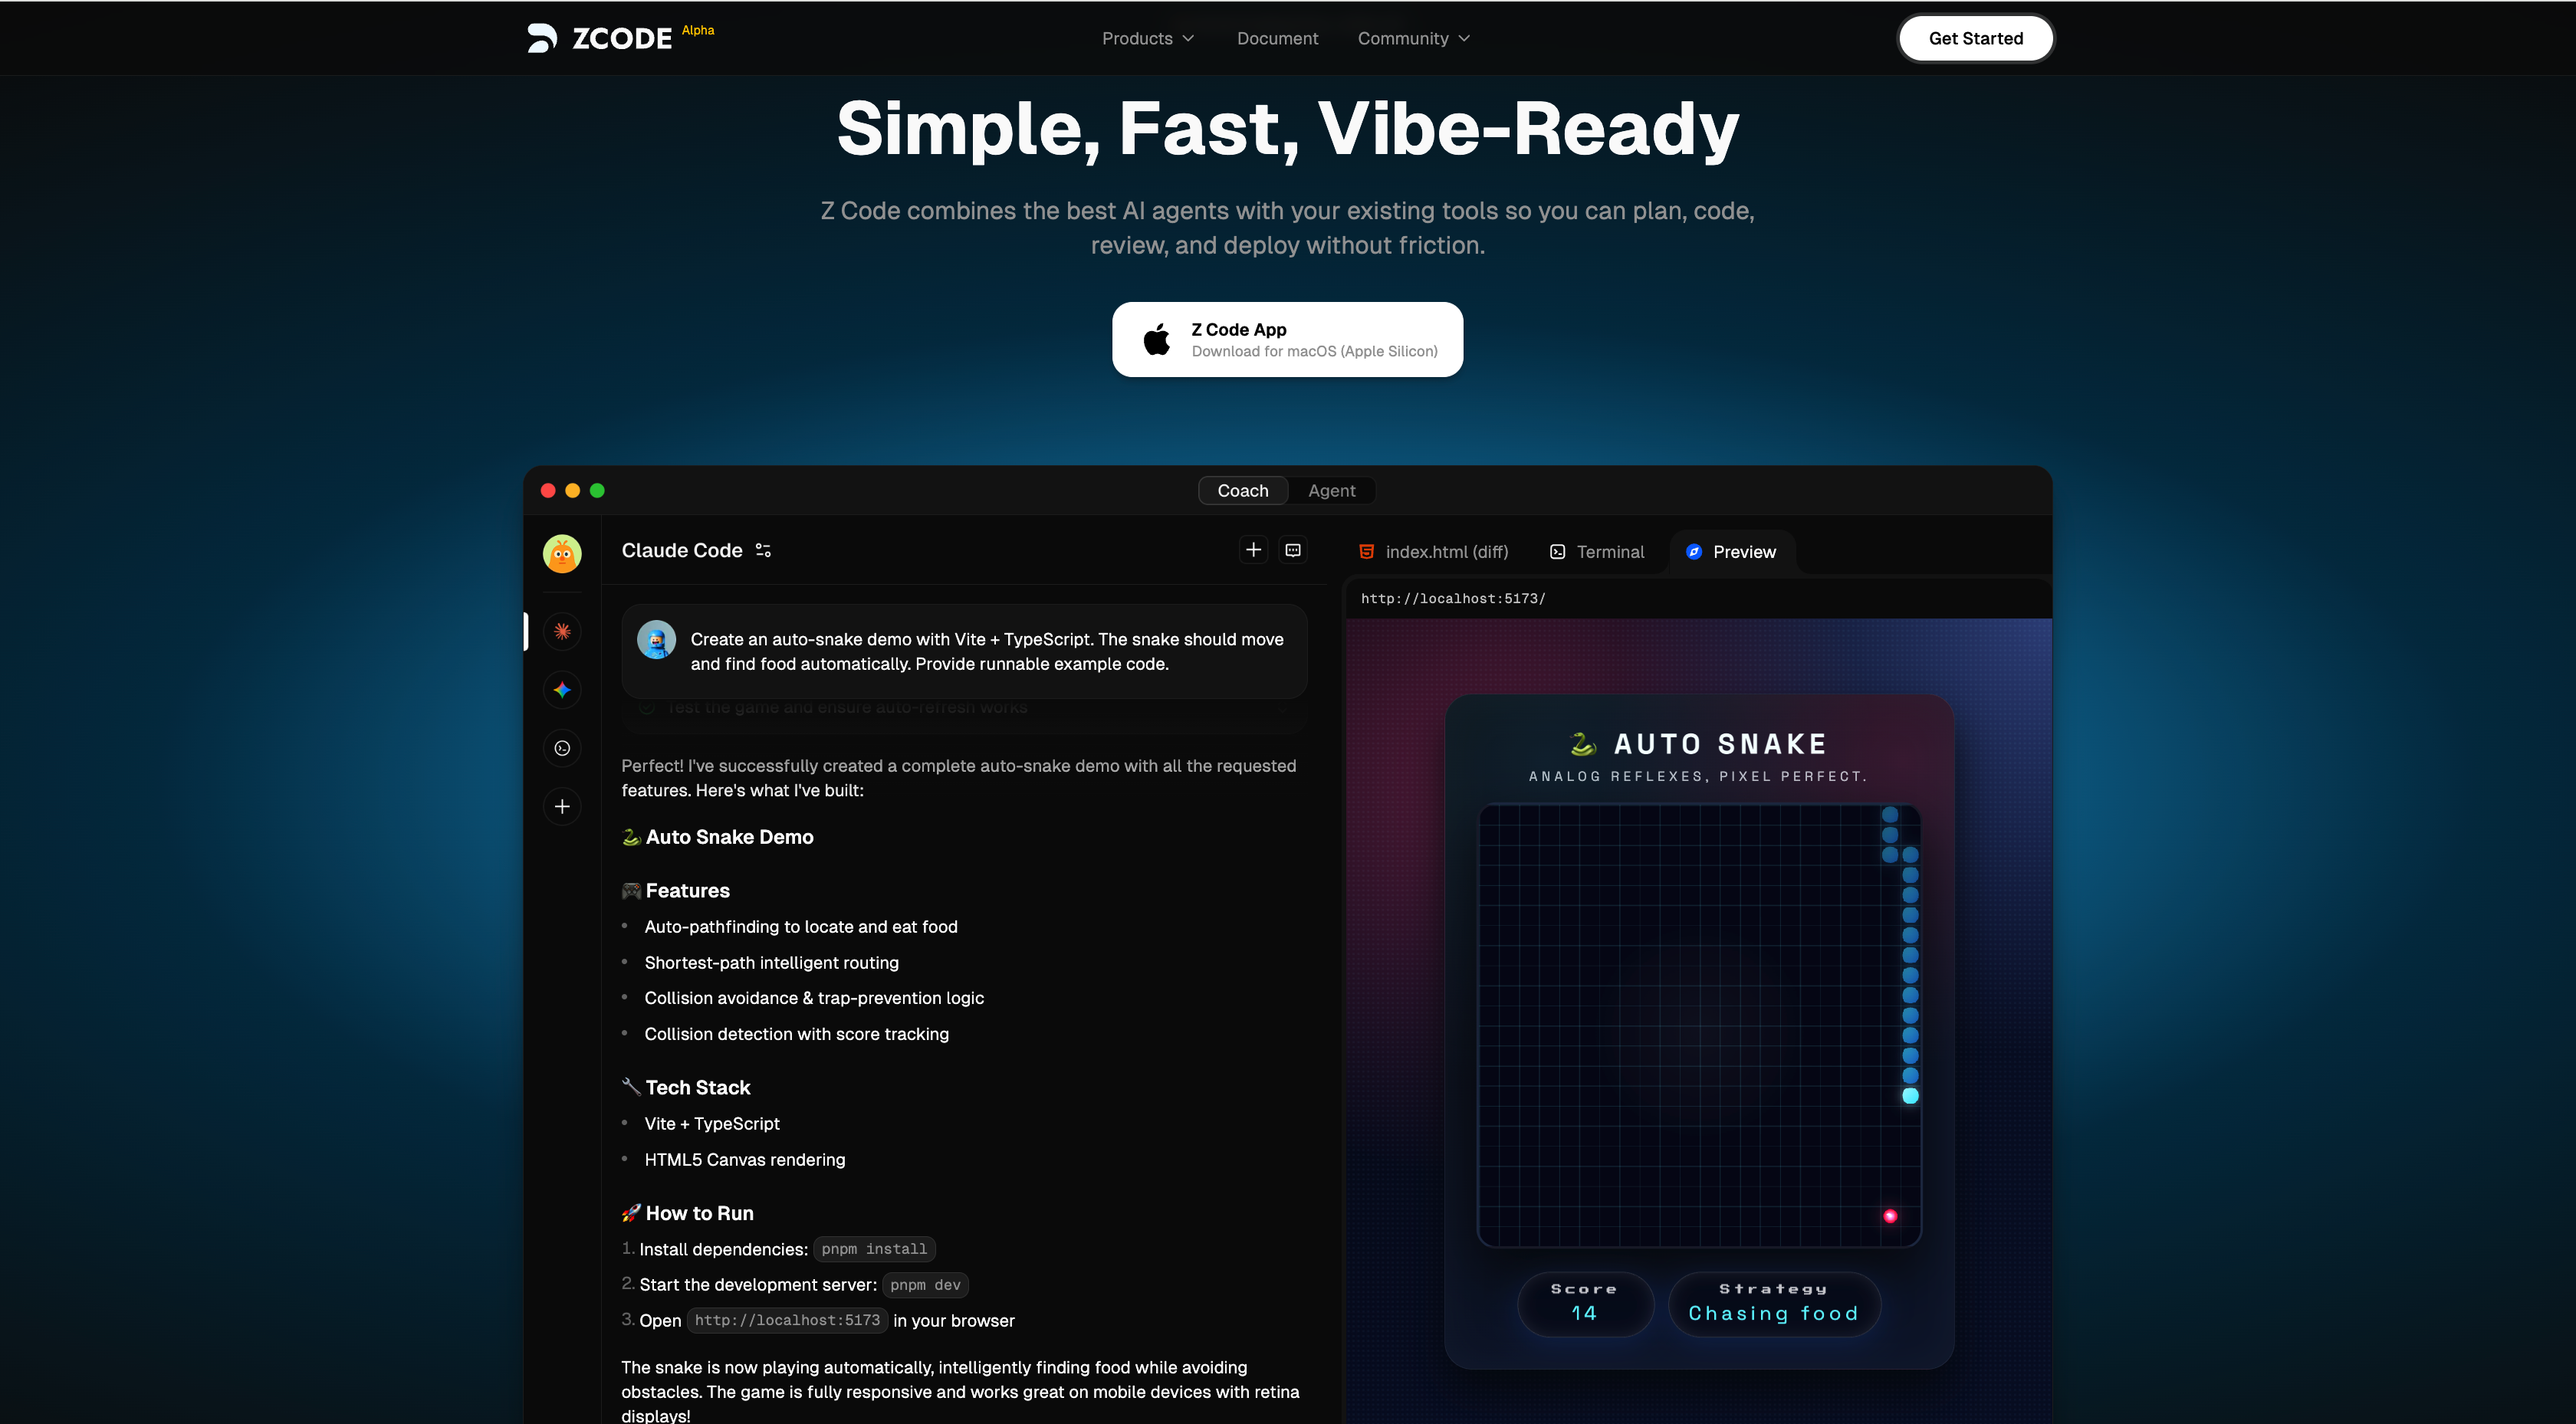Switch to Agent mode
This screenshot has width=2576, height=1424.
coord(1331,490)
